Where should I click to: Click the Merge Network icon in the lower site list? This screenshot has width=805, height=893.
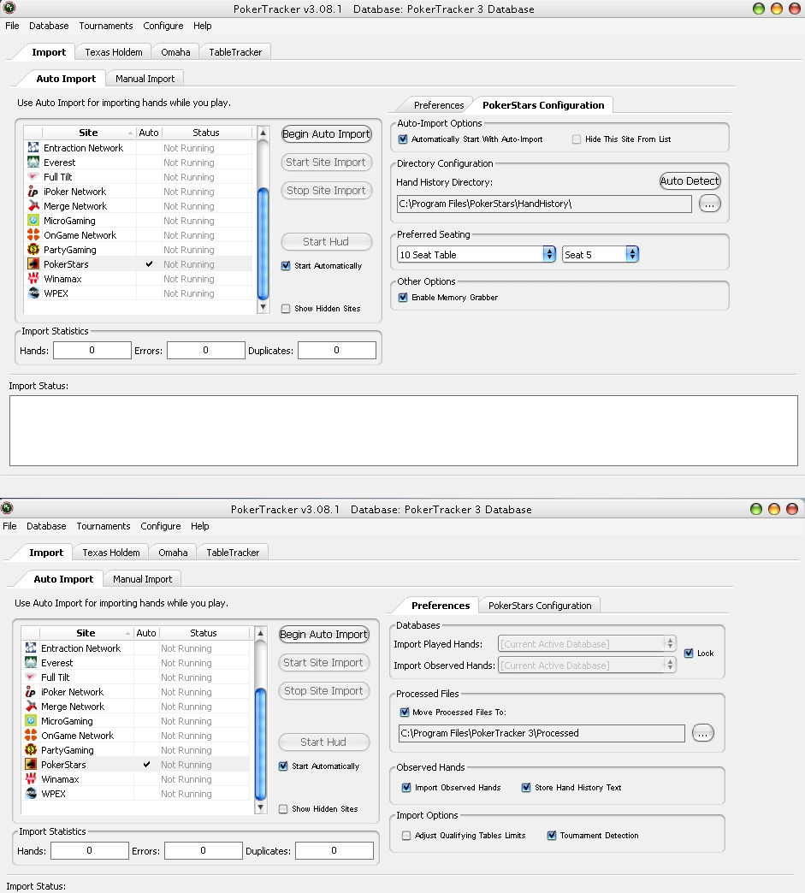click(x=30, y=707)
